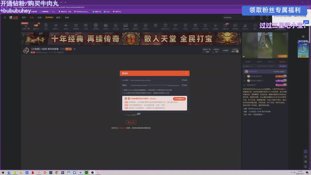Click the orange outlined button below the dialog
This screenshot has height=175, width=311.
pos(131,122)
